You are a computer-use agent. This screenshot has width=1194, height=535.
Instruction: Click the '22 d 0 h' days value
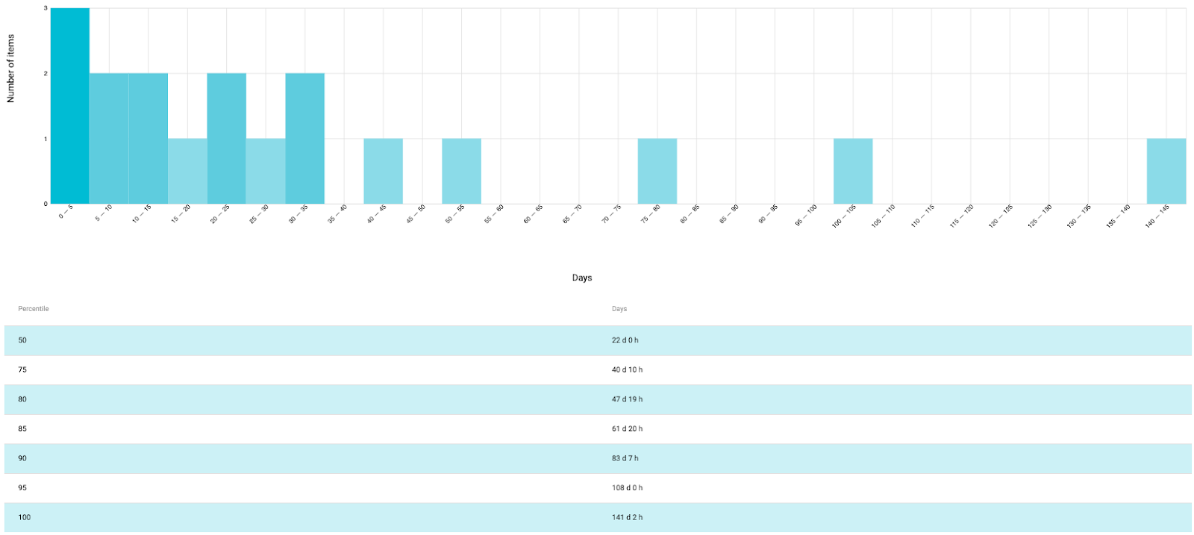[625, 340]
